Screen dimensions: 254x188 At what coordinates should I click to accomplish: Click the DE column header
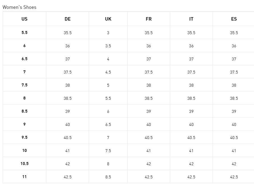click(68, 19)
